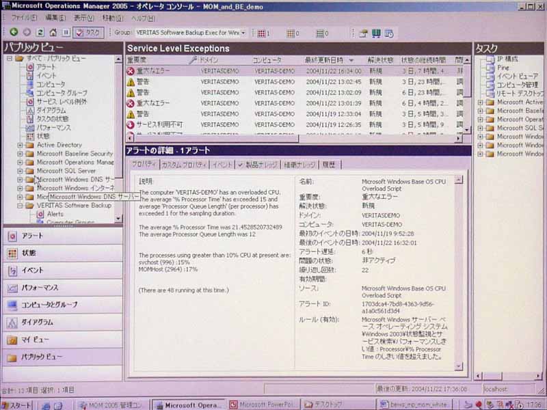Image resolution: width=547 pixels, height=410 pixels.
Task: Expand the Microsoft Operations Manager tree folder
Action: coord(20,162)
